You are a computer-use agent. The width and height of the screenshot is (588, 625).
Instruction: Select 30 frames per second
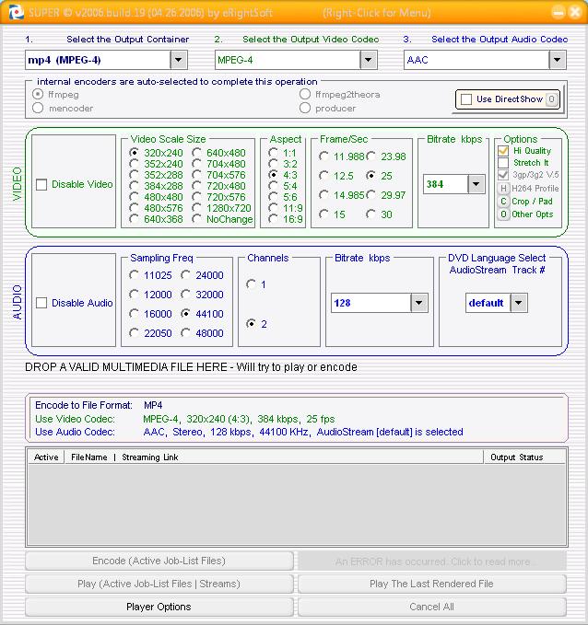click(371, 214)
